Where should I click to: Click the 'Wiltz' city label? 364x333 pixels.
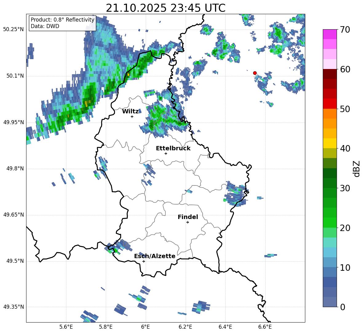(130, 112)
